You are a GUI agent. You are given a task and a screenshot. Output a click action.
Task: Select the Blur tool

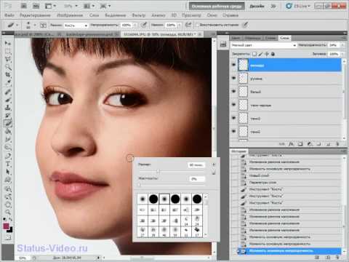[x=8, y=139]
